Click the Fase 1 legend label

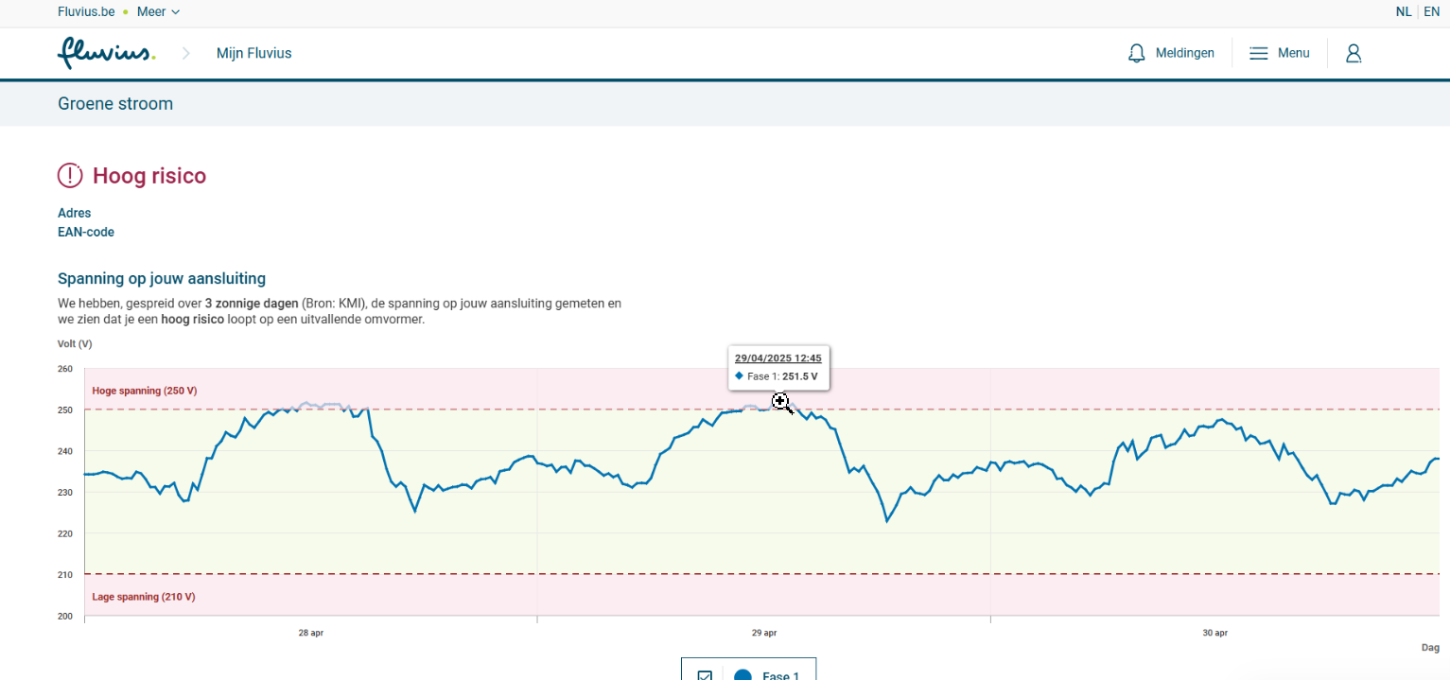pos(780,675)
